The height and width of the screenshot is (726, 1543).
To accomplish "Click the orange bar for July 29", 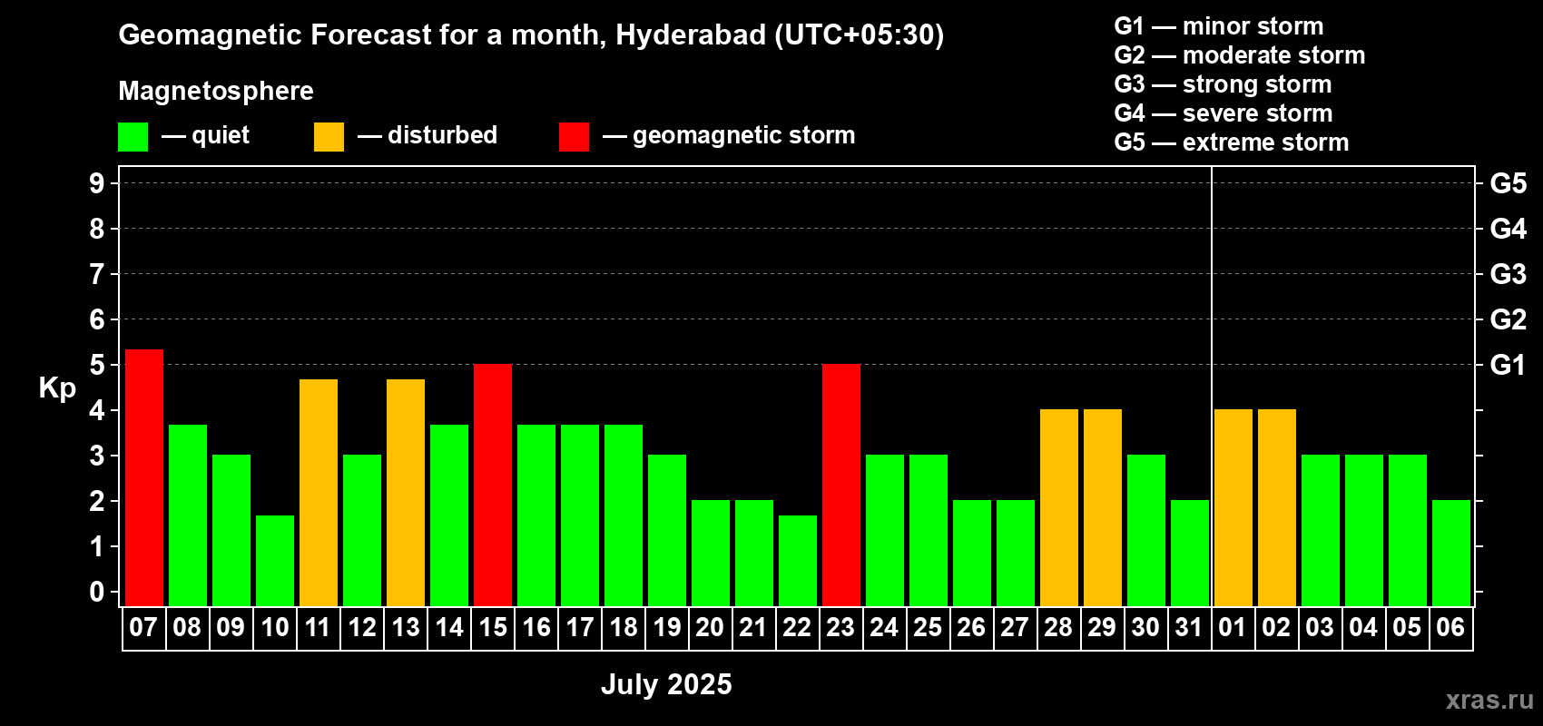I will point(1103,508).
